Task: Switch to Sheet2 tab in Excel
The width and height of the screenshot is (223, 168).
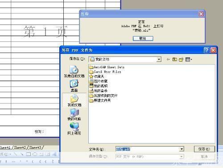Action: coord(20,148)
